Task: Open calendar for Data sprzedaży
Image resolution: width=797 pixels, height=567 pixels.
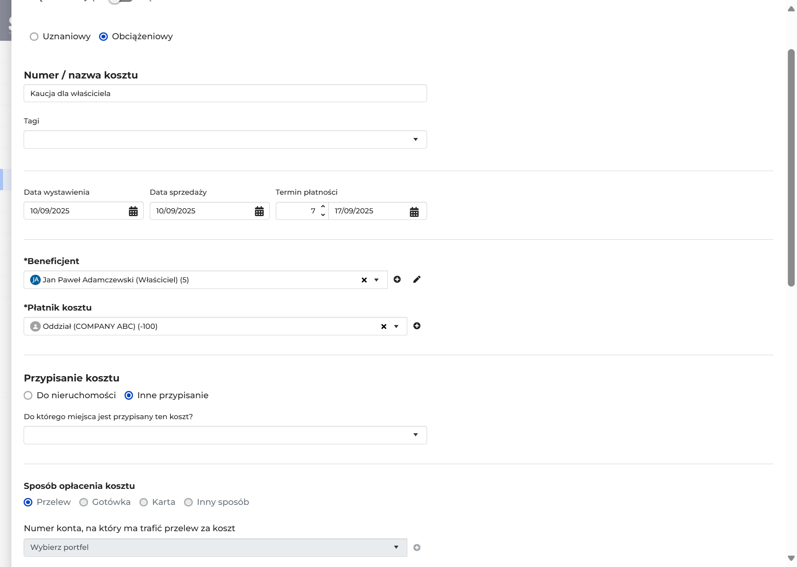Action: tap(259, 211)
